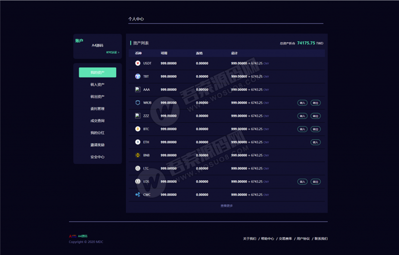Click the CWC coin icon

click(138, 195)
